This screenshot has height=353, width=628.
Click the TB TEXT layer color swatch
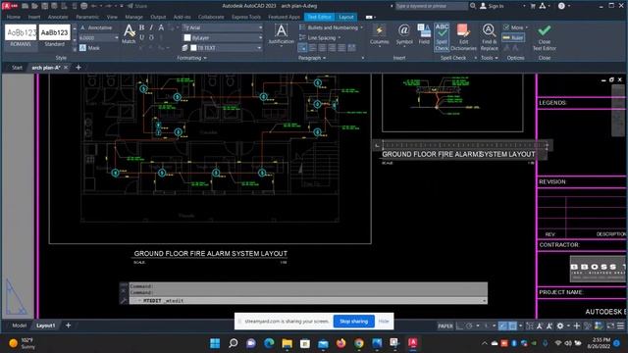tap(194, 48)
